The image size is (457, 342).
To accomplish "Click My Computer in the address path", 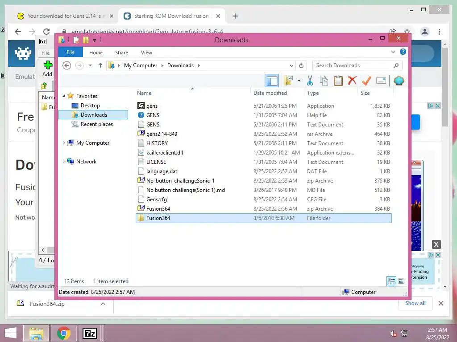I will (141, 65).
